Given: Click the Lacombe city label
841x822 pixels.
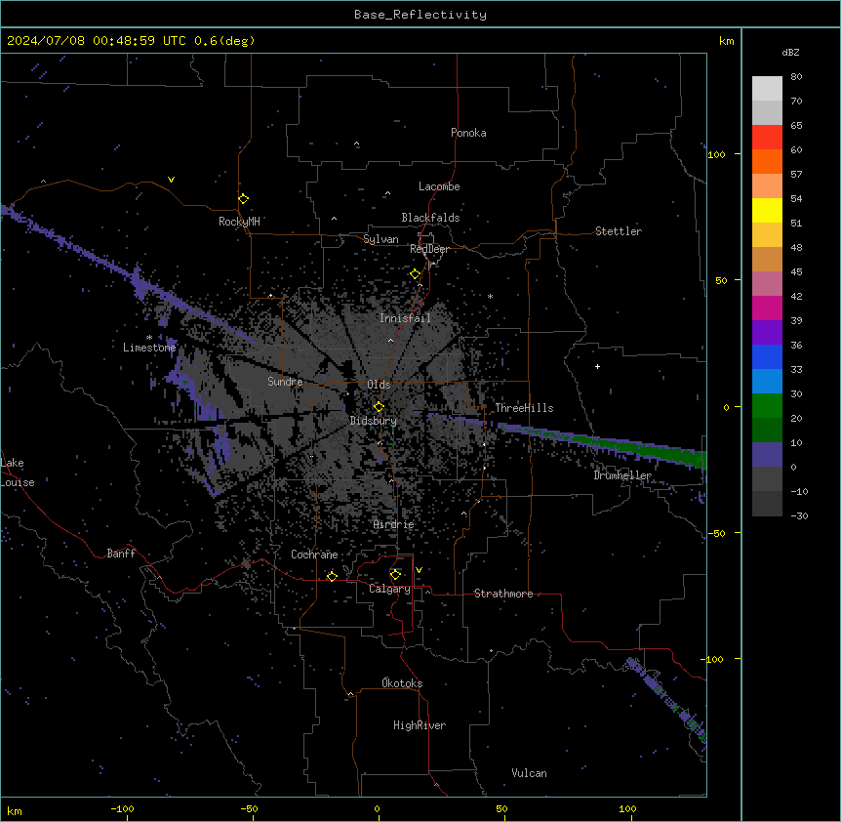Looking at the screenshot, I should coord(439,186).
